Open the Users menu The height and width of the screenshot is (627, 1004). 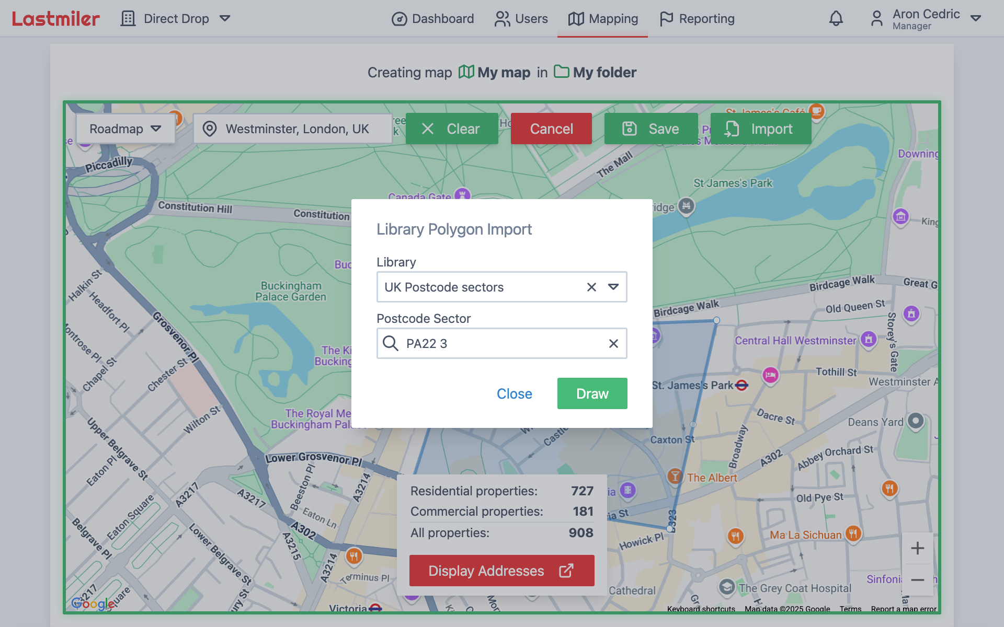[x=521, y=19]
